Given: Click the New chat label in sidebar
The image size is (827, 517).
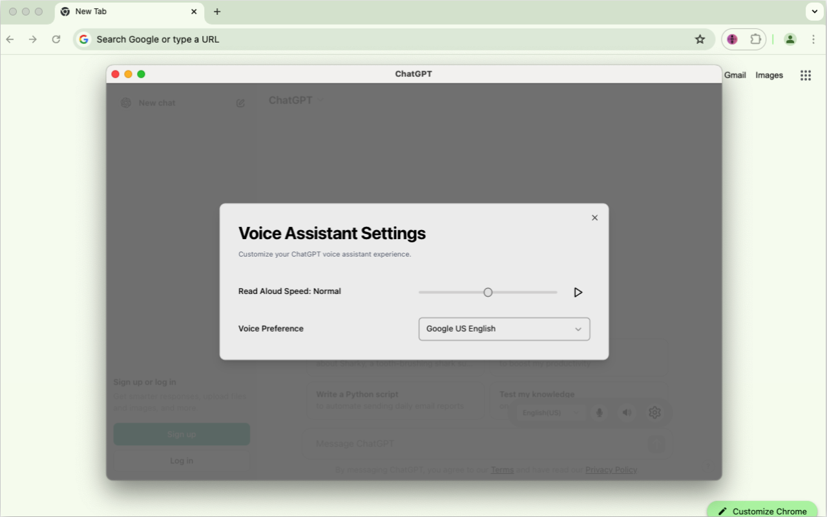Looking at the screenshot, I should click(157, 103).
